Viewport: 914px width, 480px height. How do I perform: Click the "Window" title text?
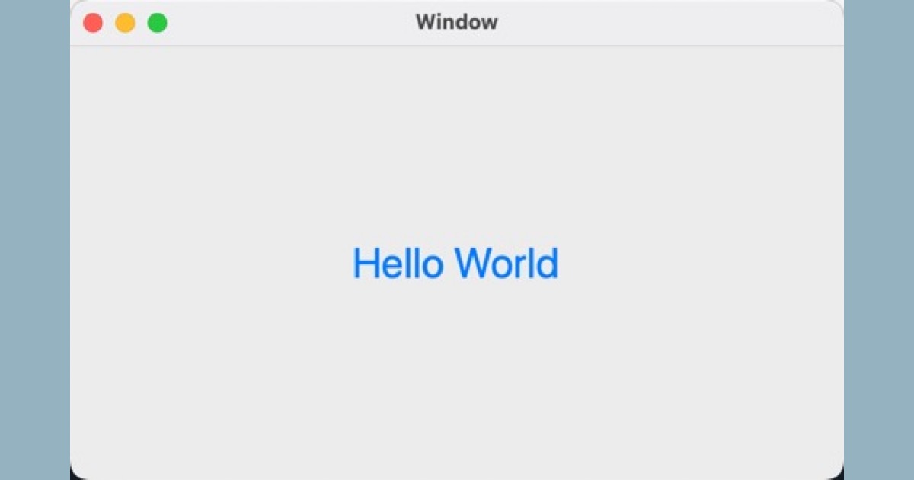coord(457,22)
